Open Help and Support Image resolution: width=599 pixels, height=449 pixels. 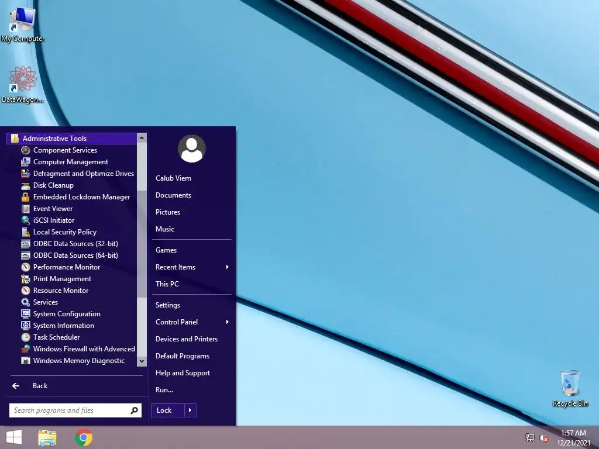pos(183,373)
